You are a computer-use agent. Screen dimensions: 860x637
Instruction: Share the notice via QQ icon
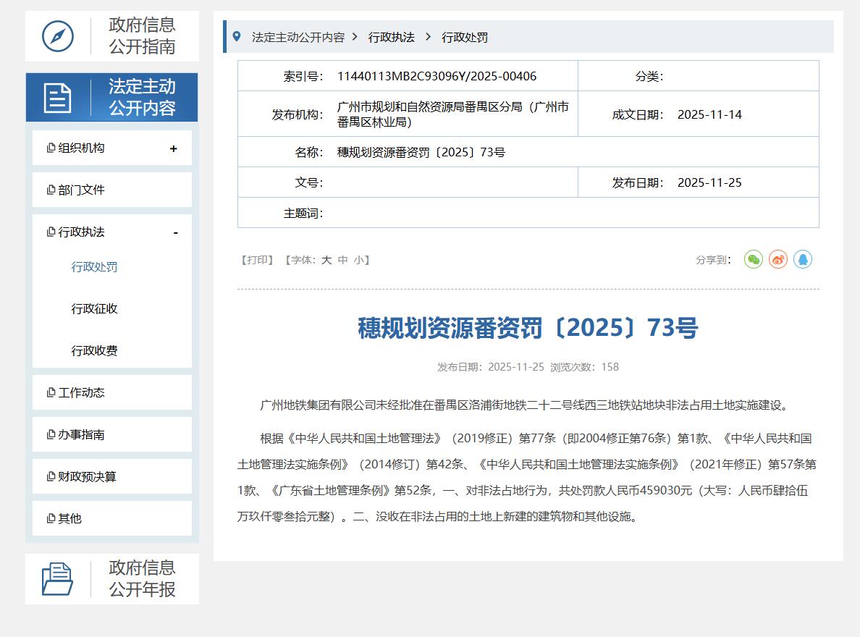tap(802, 259)
